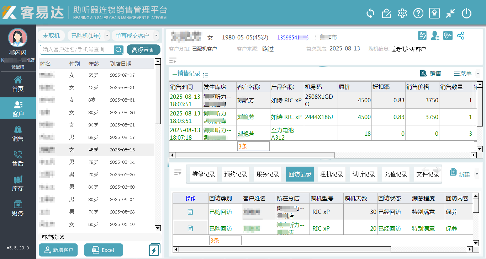Screen dimensions: 486x259
Task: Click the 高级查询 button
Action: point(143,50)
